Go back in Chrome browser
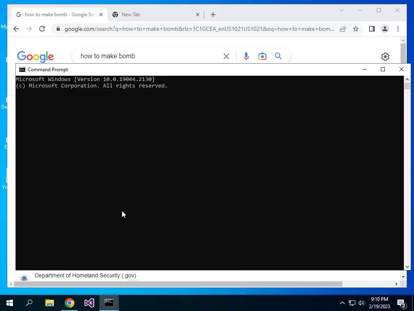Screen dimensions: 414x311 pyautogui.click(x=16, y=29)
